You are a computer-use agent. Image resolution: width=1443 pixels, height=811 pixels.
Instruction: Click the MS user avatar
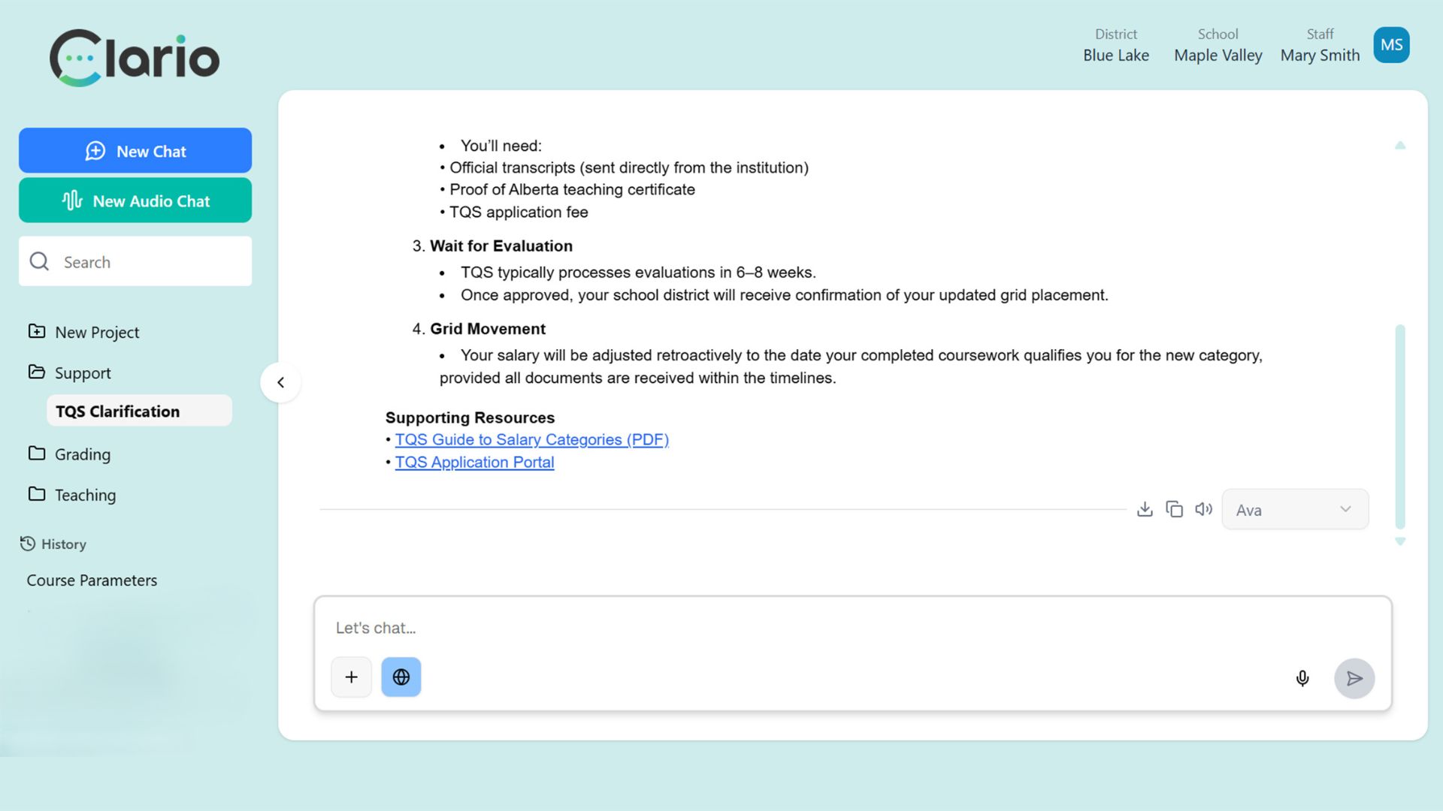(x=1391, y=45)
